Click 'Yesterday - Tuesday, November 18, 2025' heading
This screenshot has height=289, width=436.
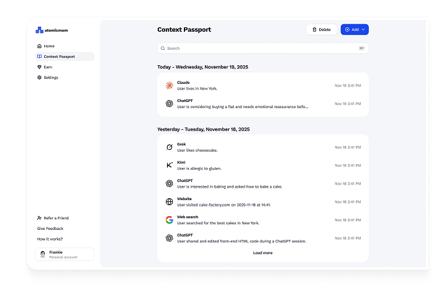pos(204,129)
